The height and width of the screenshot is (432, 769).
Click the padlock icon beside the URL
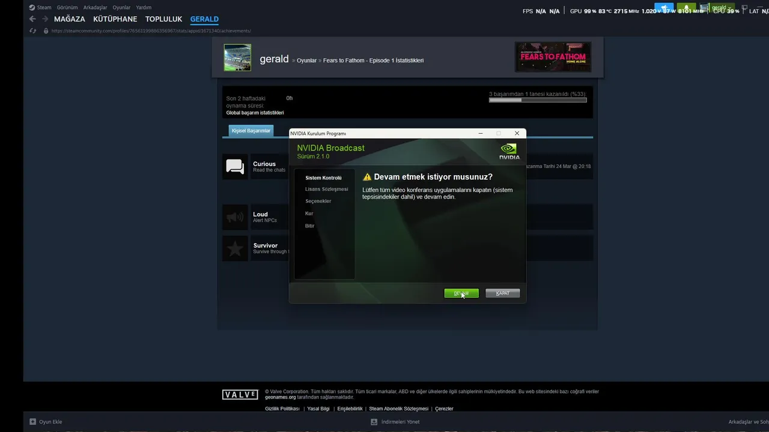tap(46, 31)
